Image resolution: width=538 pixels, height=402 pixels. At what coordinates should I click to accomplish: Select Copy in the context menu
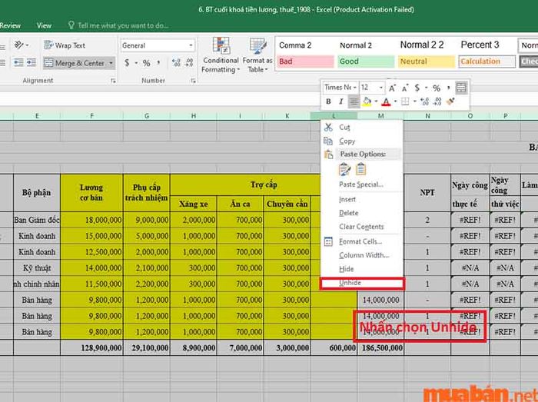coord(362,141)
